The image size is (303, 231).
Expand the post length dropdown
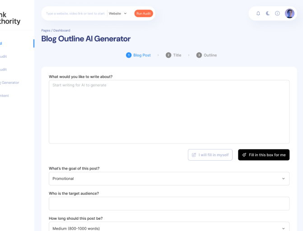point(169,228)
